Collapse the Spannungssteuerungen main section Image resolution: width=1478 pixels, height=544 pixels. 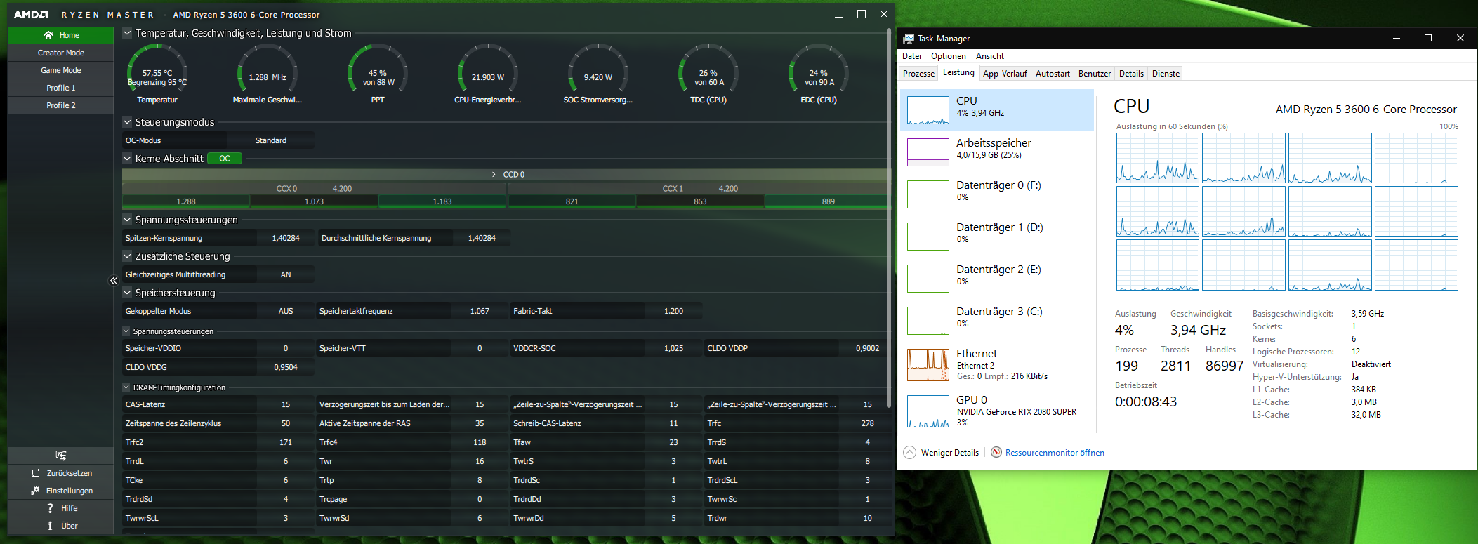click(x=127, y=220)
